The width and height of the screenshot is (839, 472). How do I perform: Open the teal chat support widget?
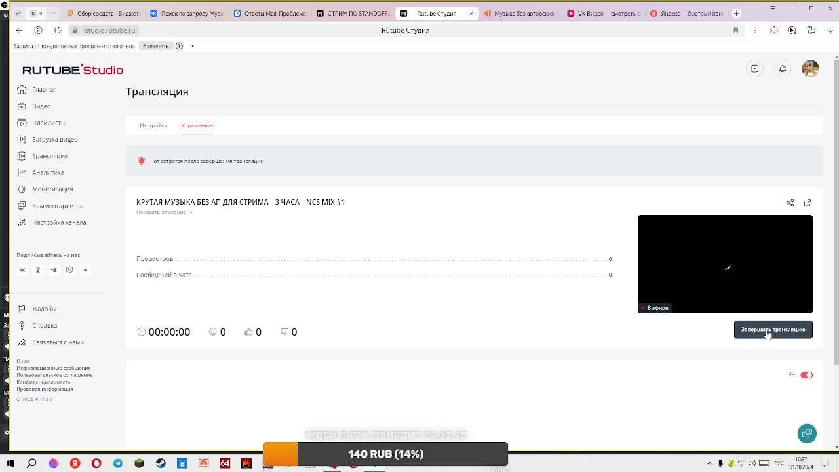click(x=807, y=433)
